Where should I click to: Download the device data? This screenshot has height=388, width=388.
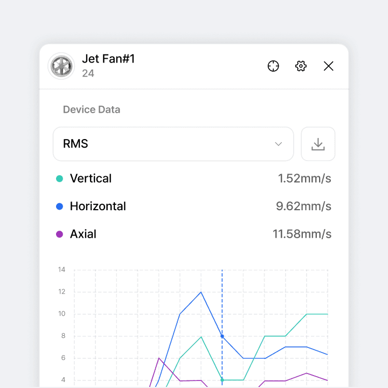(x=318, y=144)
